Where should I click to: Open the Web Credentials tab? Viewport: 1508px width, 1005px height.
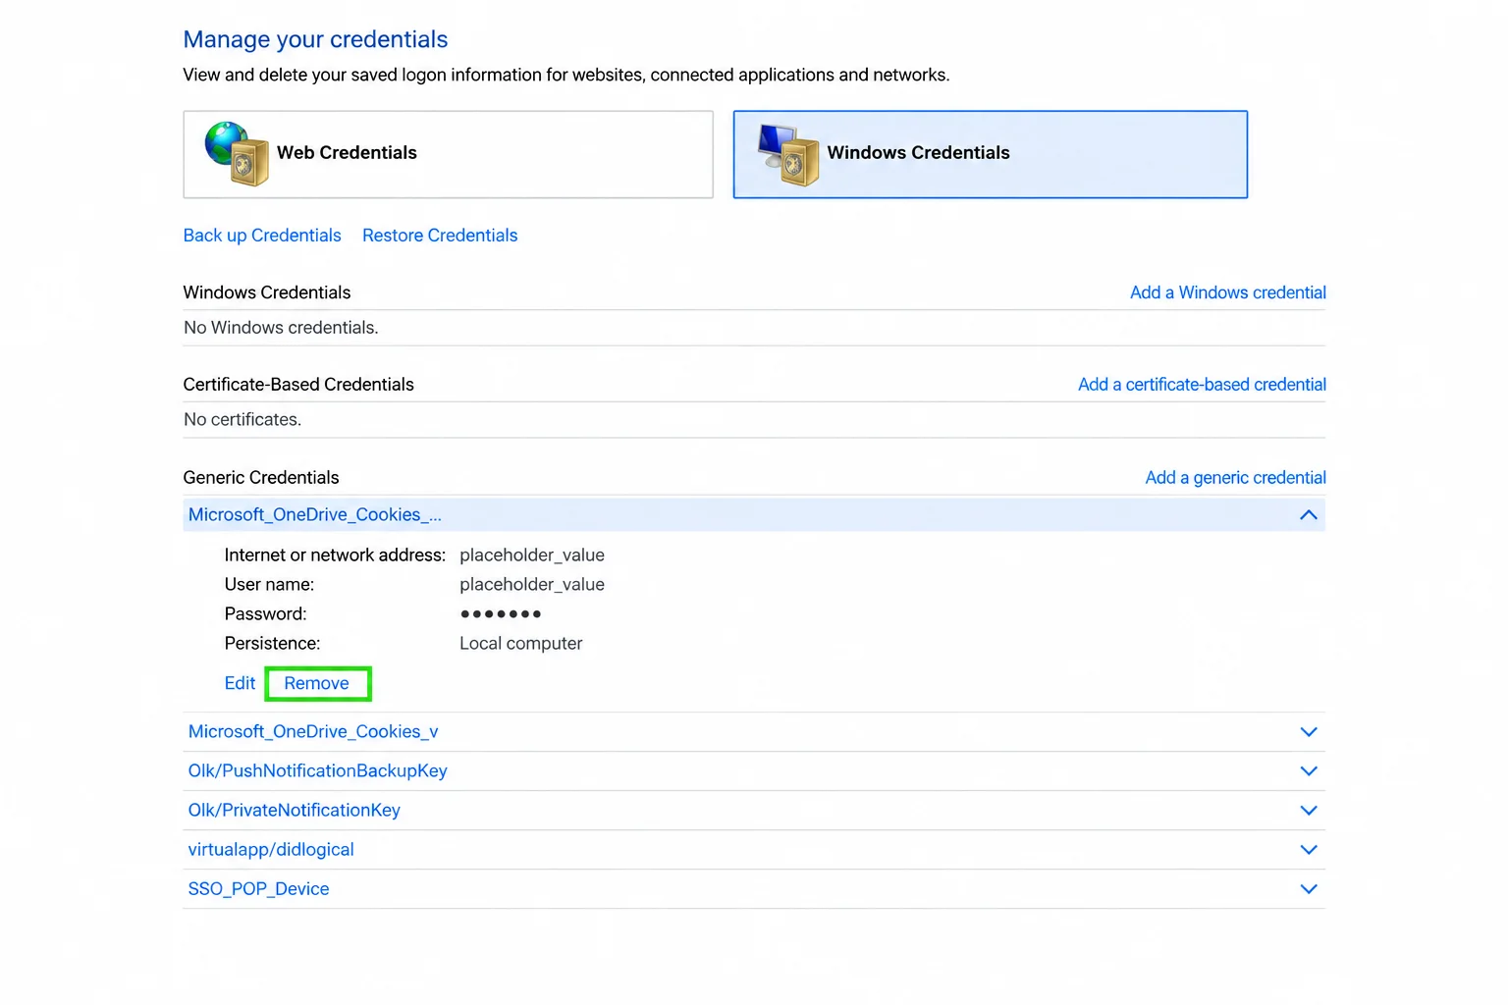pyautogui.click(x=448, y=154)
